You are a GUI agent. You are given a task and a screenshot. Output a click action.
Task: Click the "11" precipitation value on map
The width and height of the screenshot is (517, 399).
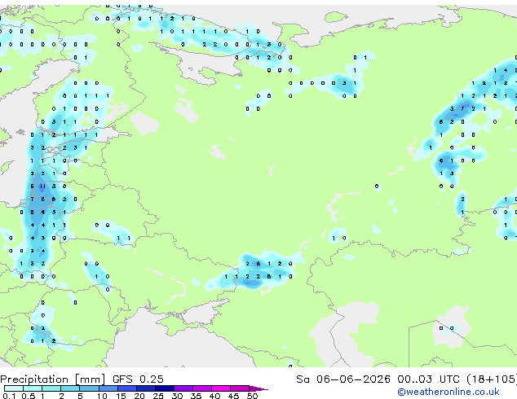43,186
